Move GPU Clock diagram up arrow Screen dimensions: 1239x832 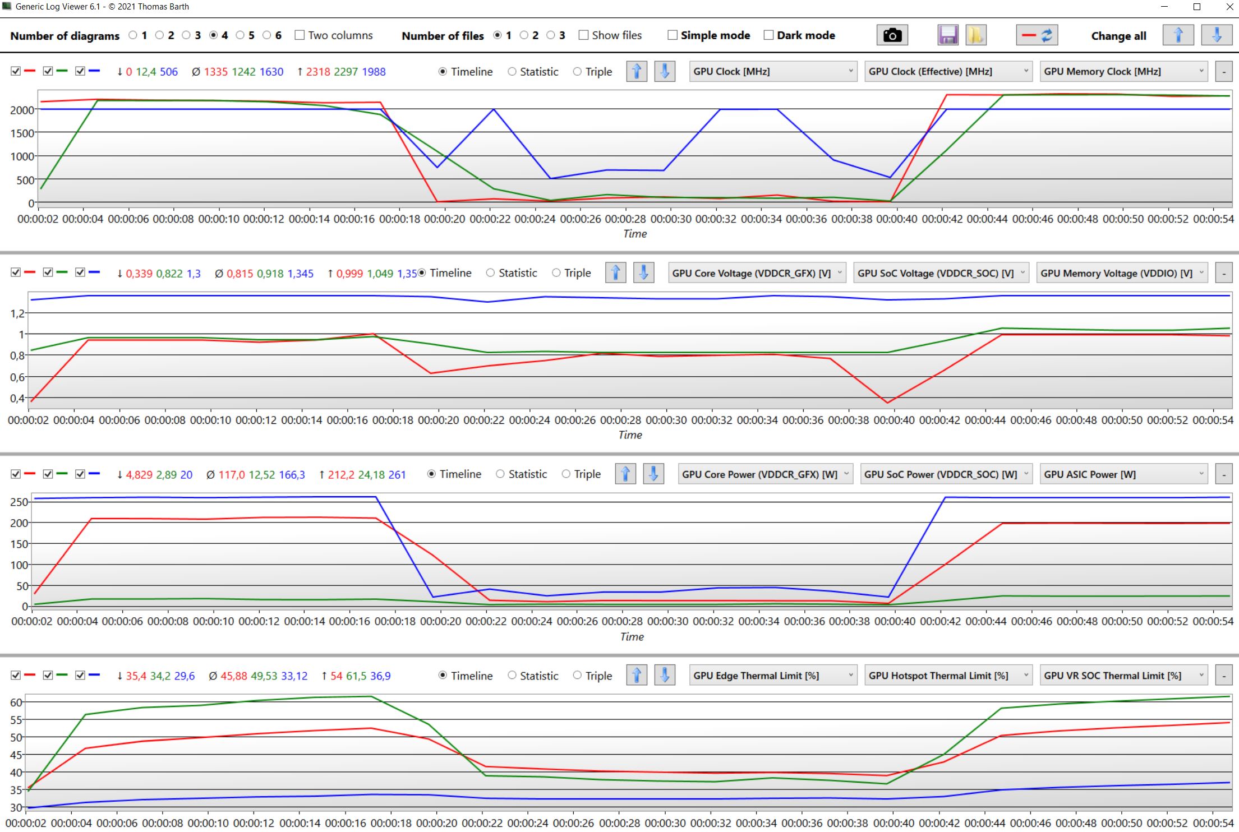[637, 71]
